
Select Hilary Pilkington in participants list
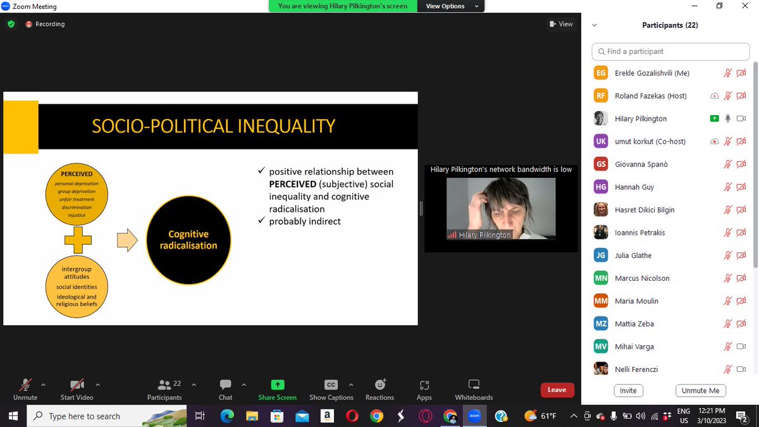click(670, 118)
